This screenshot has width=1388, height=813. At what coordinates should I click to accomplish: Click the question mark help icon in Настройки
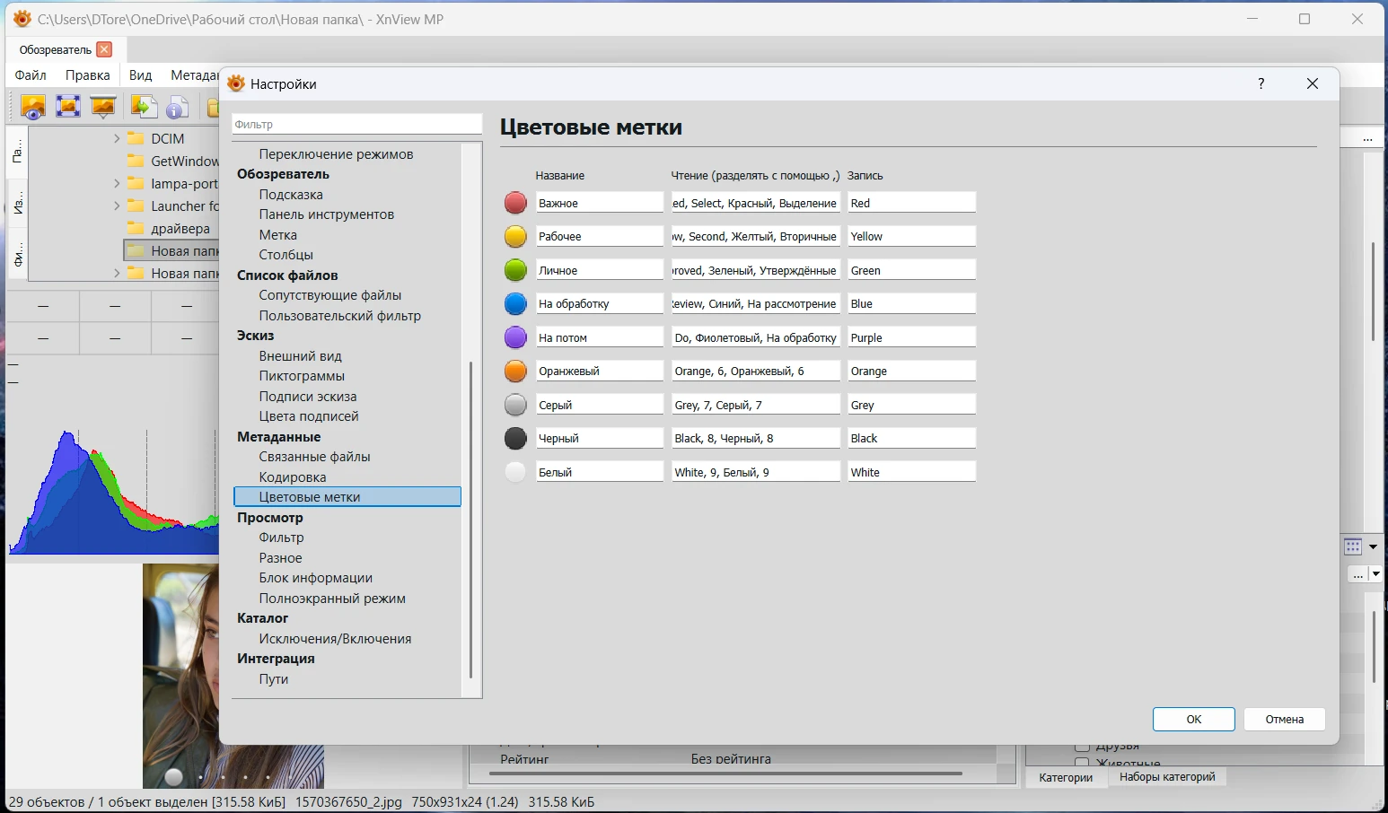tap(1261, 83)
